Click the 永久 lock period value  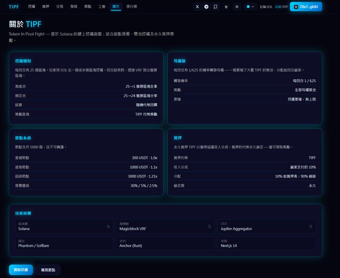tap(312, 185)
